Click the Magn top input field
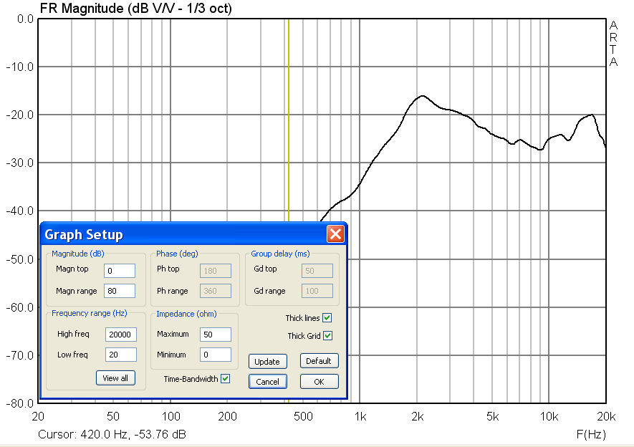The image size is (634, 447). coord(120,271)
